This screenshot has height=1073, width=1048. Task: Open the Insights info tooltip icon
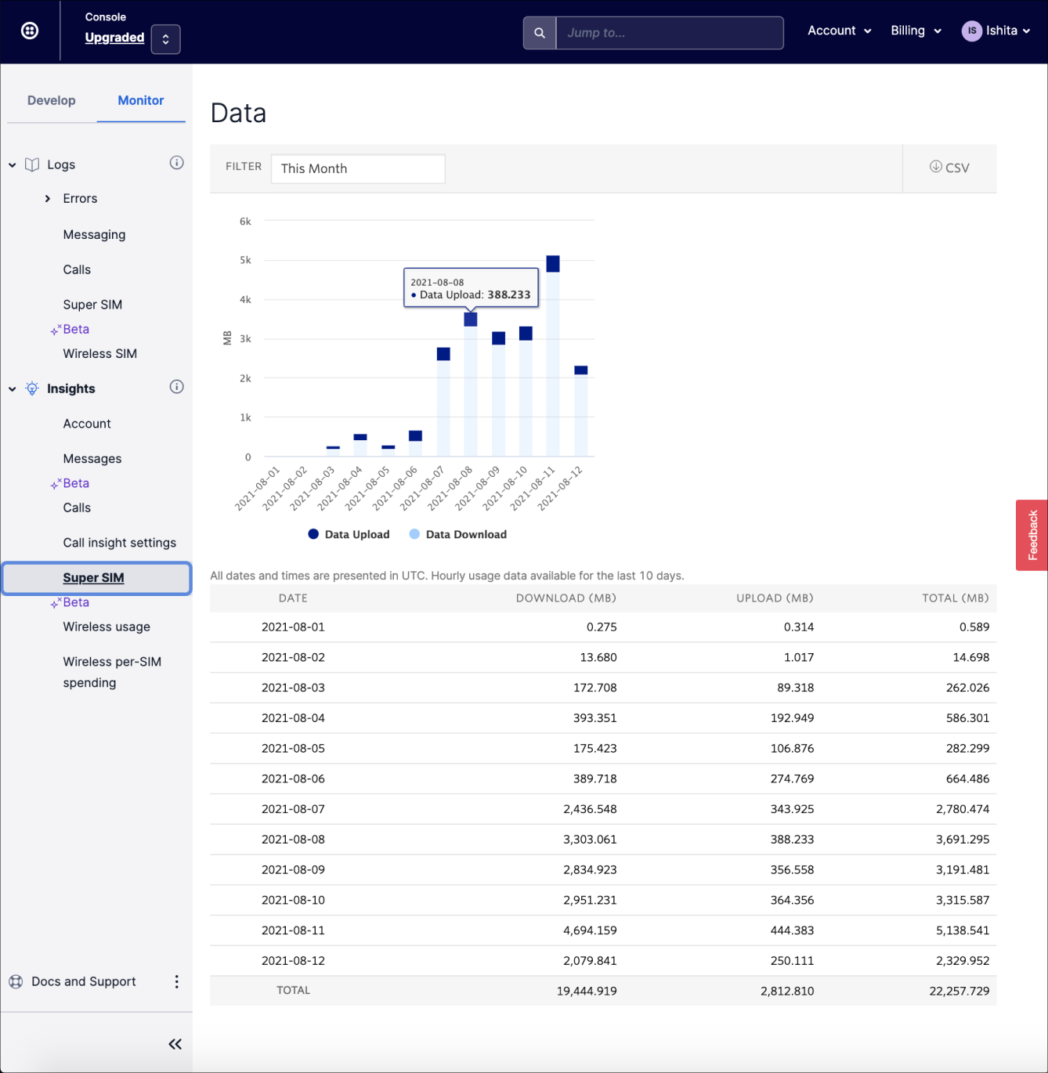[x=177, y=387]
